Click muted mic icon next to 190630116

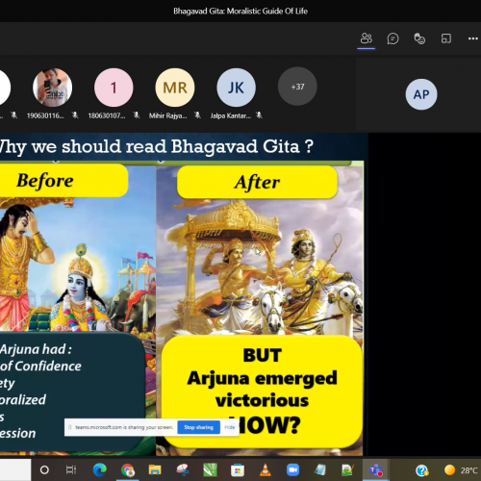75,115
